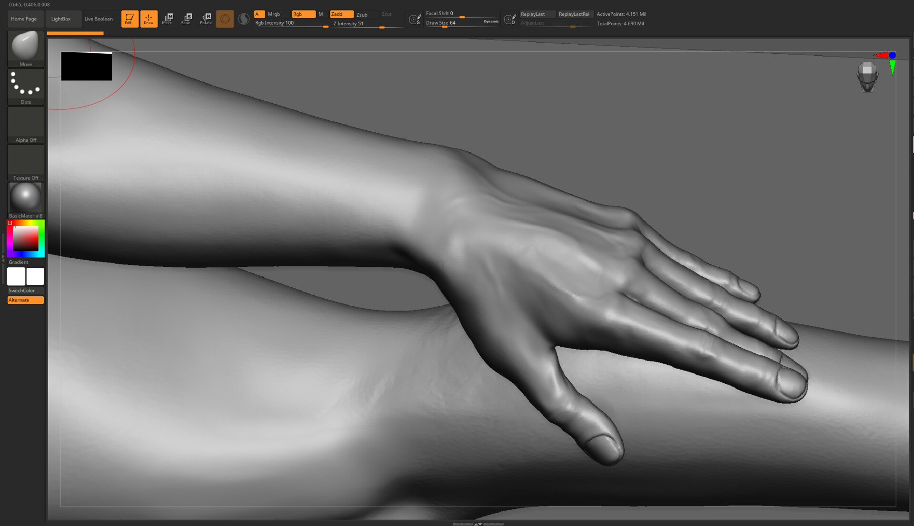Select the Draw mode icon

(x=149, y=19)
